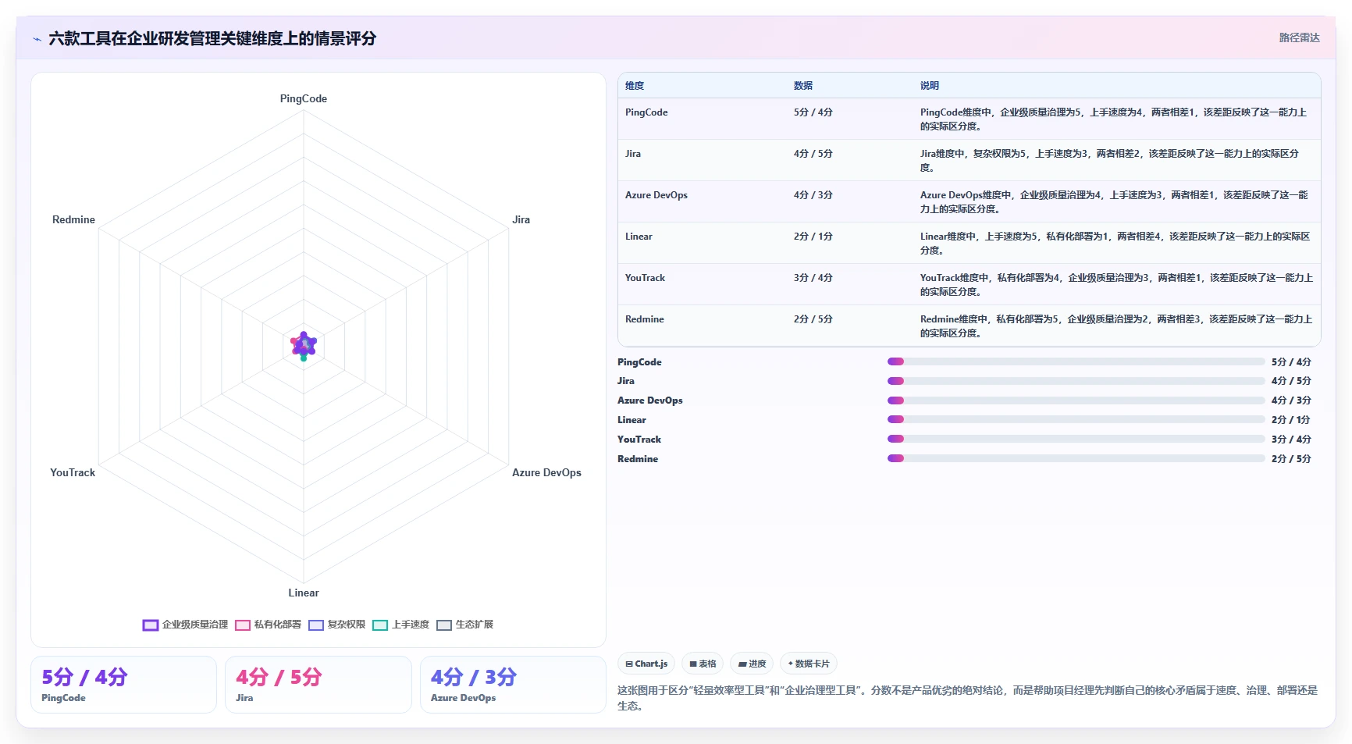Click the 进度 chip

pyautogui.click(x=752, y=664)
